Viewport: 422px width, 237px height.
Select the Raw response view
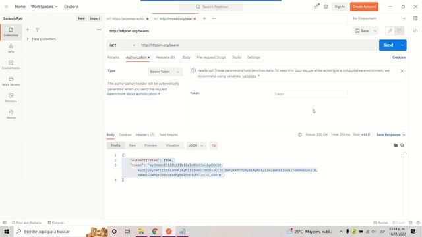coord(132,145)
